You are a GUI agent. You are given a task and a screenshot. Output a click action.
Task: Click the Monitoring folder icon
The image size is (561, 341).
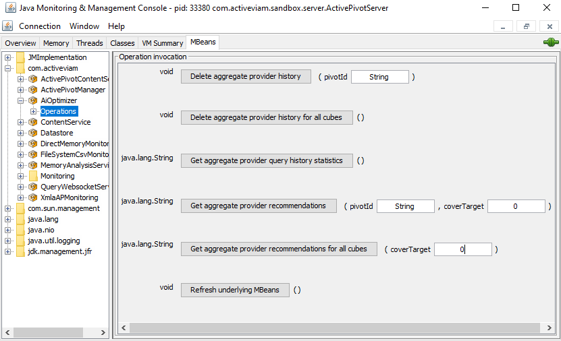point(33,176)
